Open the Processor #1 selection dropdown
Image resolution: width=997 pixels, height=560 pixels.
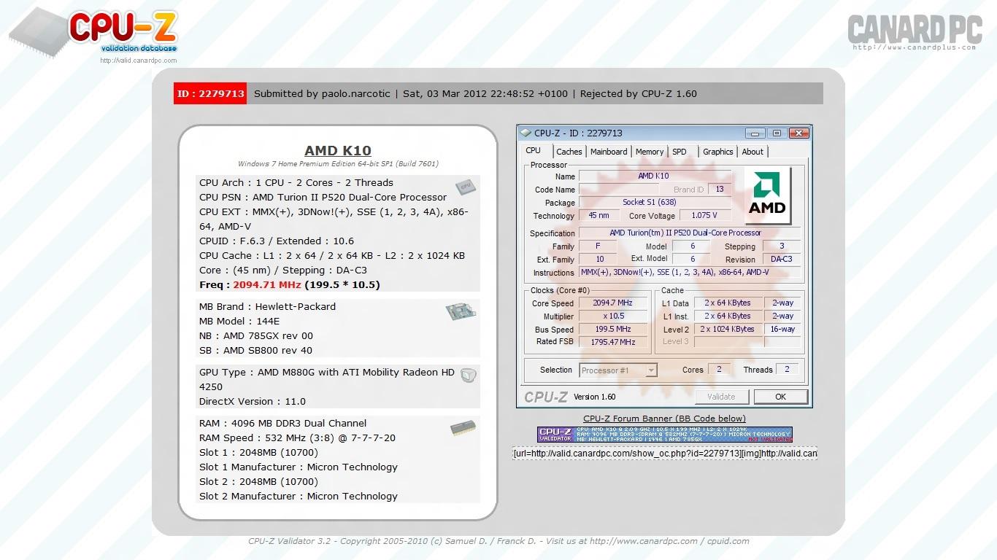coord(618,370)
